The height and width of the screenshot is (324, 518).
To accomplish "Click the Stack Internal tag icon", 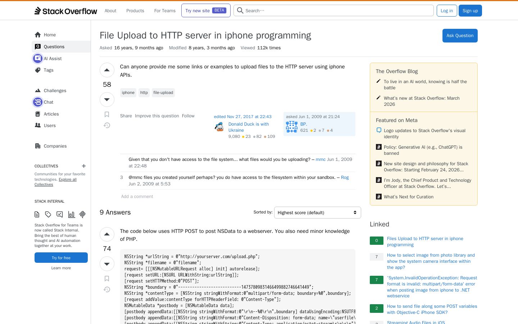I will pyautogui.click(x=48, y=215).
